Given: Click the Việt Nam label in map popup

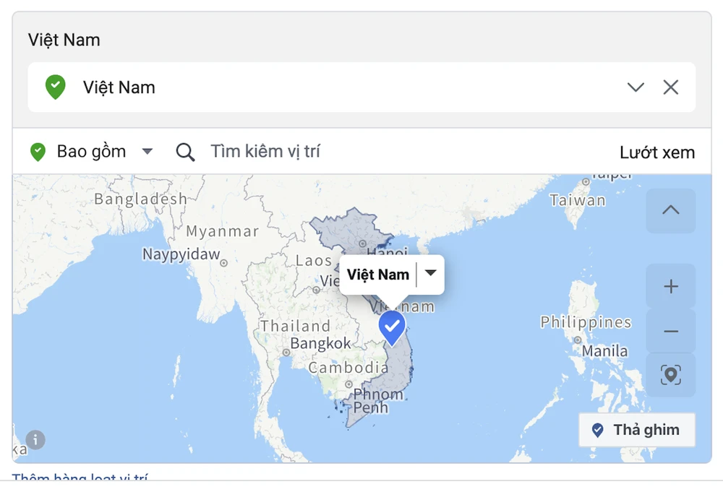Looking at the screenshot, I should 378,275.
